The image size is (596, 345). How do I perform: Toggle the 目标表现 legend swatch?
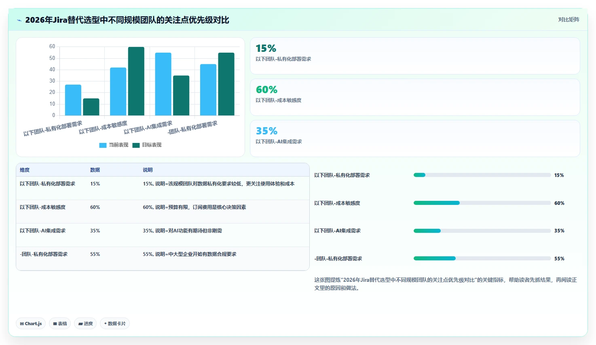[x=136, y=145]
